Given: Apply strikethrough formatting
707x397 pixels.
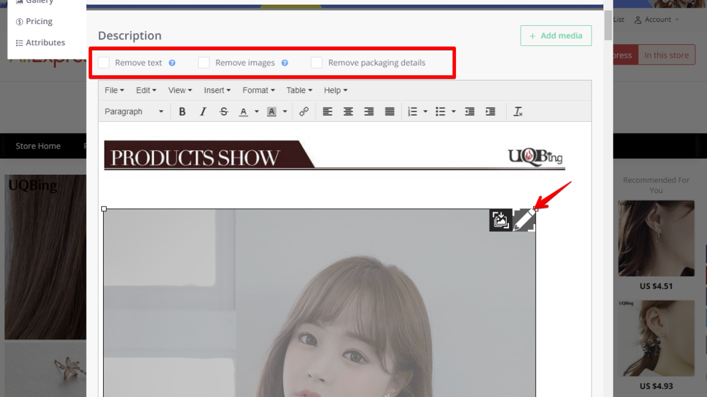Looking at the screenshot, I should pyautogui.click(x=223, y=112).
